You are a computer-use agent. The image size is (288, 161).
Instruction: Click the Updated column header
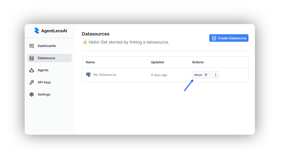point(157,62)
